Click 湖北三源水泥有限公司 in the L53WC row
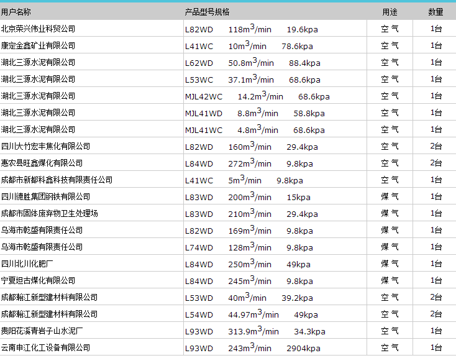Image resolution: width=456 pixels, height=358 pixels. [38, 79]
